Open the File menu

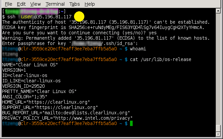[x=9, y=4]
